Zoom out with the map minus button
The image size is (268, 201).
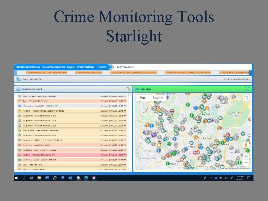(246, 163)
